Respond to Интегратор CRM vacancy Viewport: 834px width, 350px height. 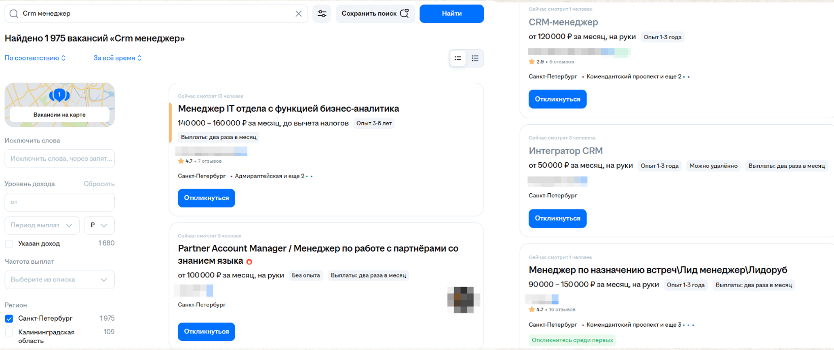coord(557,218)
